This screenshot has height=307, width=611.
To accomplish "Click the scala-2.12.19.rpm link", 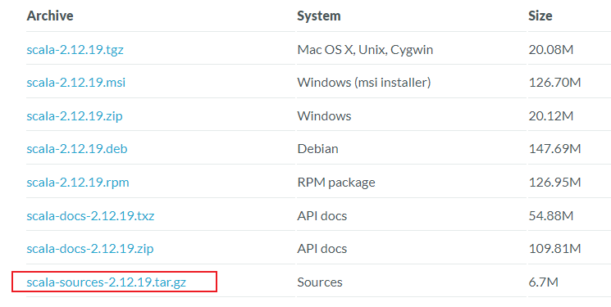I will click(78, 182).
